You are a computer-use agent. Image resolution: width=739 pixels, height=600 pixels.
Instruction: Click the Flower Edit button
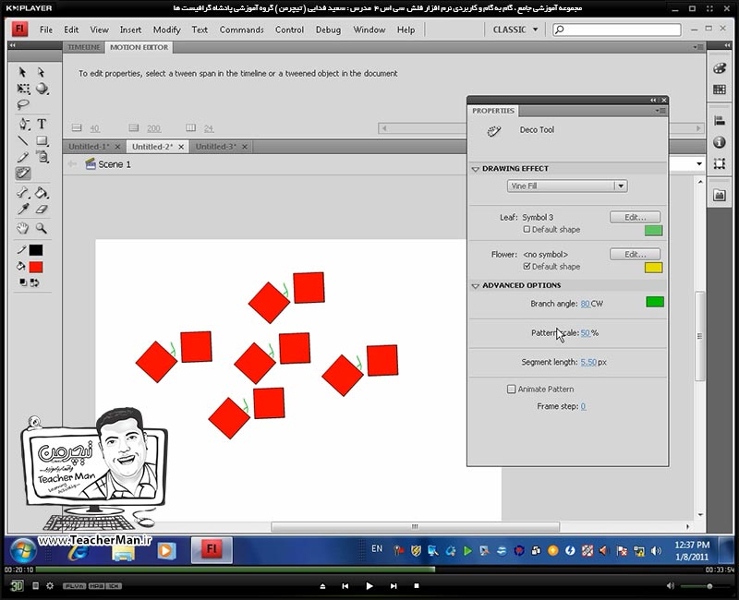click(x=635, y=255)
